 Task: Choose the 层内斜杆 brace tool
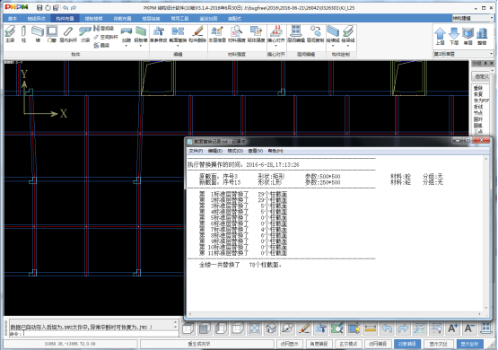pos(68,34)
